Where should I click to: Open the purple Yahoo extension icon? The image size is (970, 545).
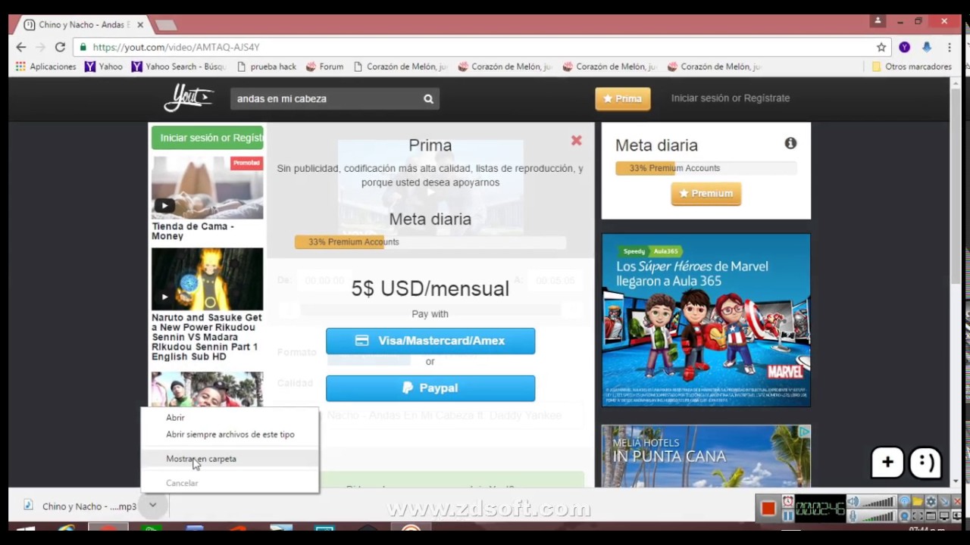[x=904, y=47]
